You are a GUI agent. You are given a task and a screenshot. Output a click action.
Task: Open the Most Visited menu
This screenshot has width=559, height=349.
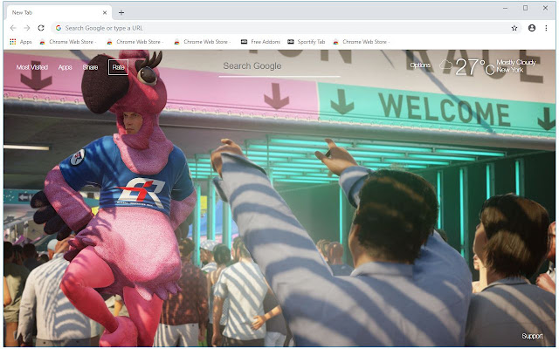[x=32, y=67]
